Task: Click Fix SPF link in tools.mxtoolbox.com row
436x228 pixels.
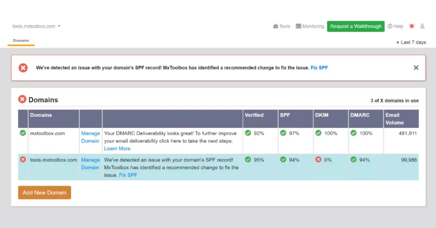Action: point(128,175)
